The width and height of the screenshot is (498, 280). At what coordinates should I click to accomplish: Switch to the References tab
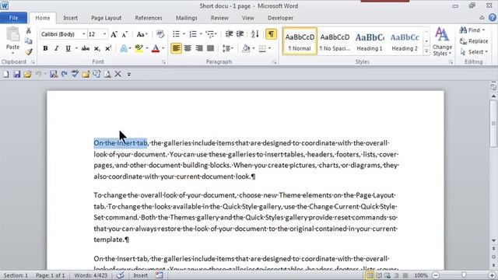(149, 18)
